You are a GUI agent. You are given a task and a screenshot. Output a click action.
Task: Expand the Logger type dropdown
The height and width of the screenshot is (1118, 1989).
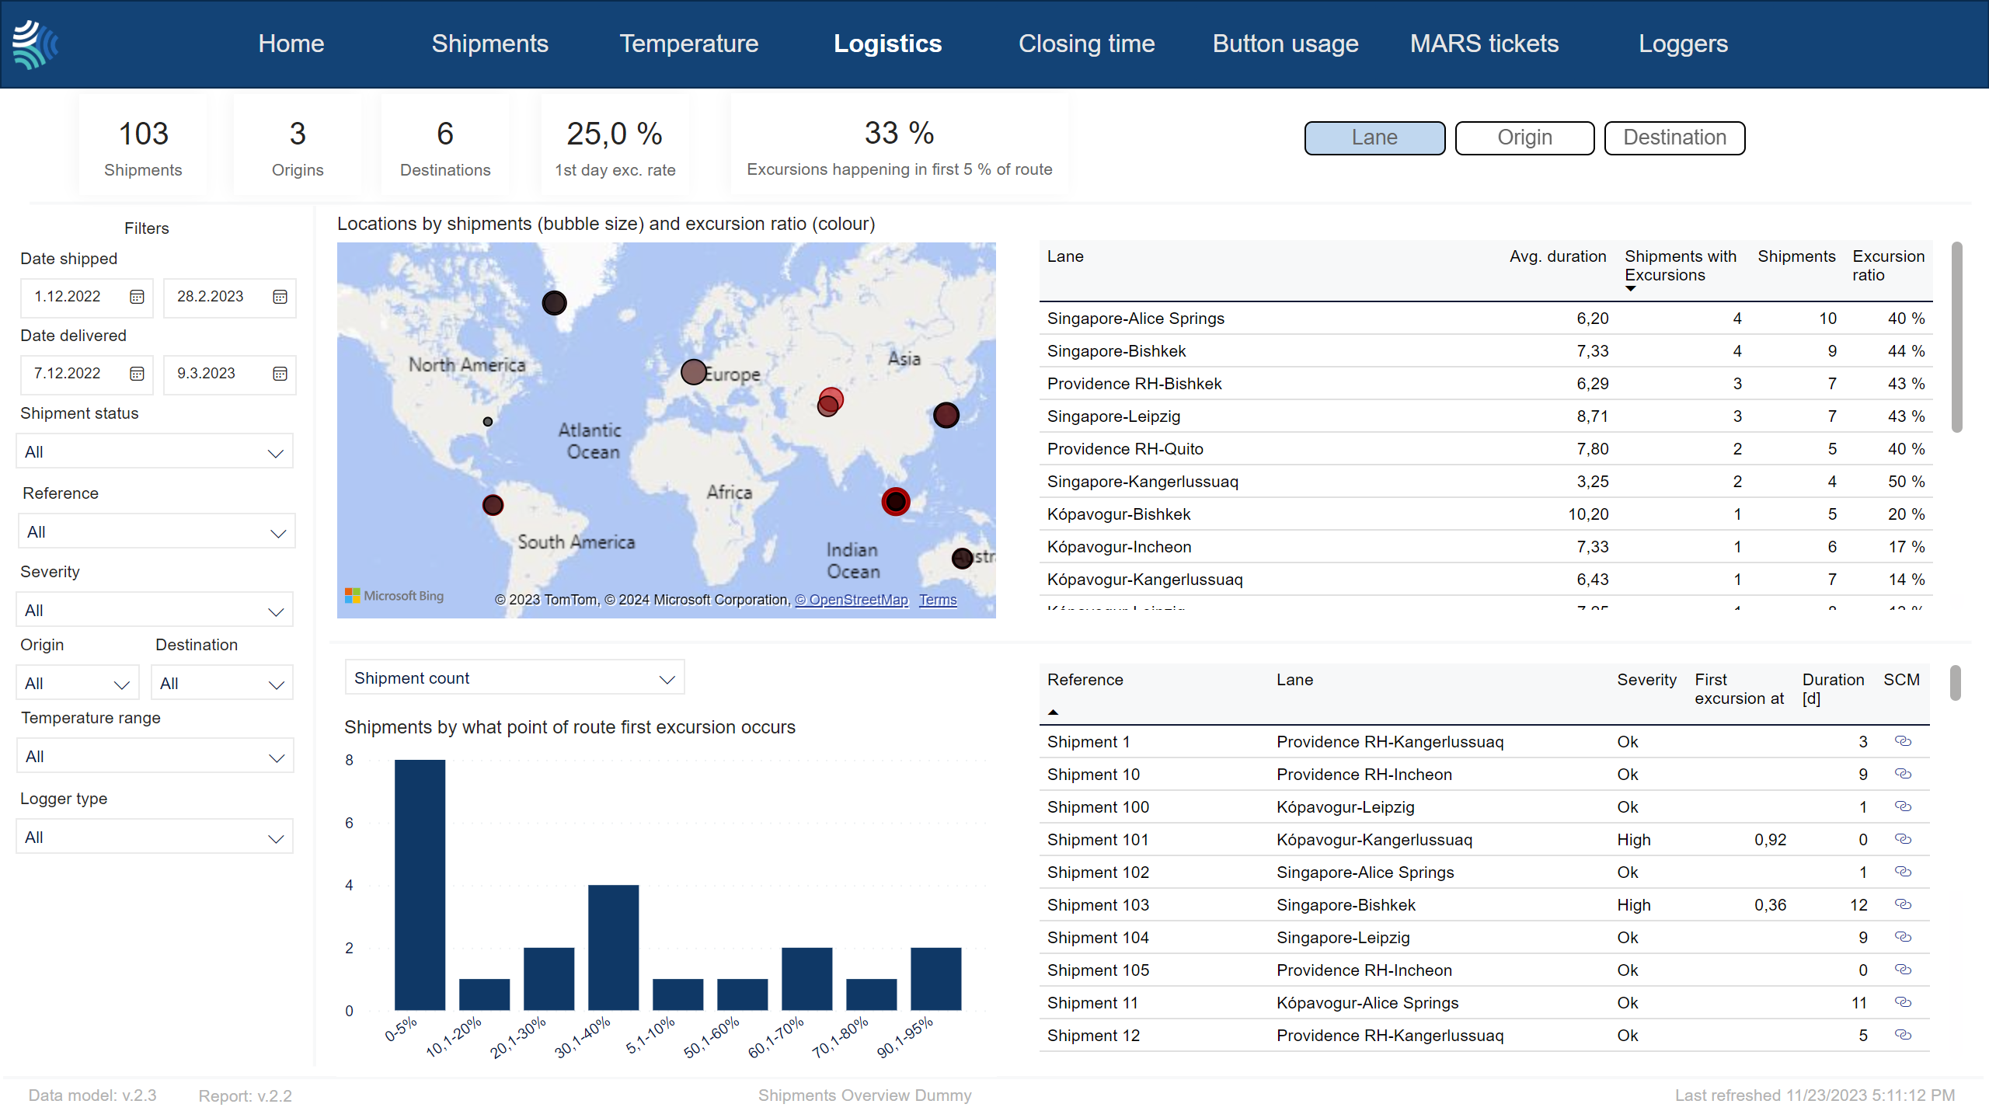click(x=155, y=838)
